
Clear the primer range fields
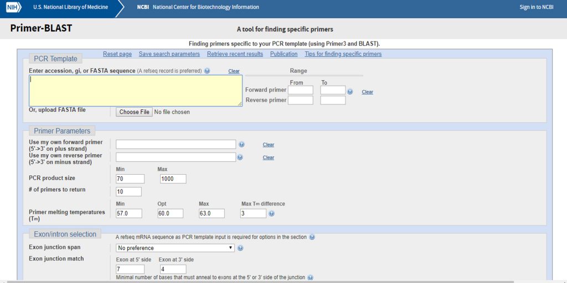point(368,92)
